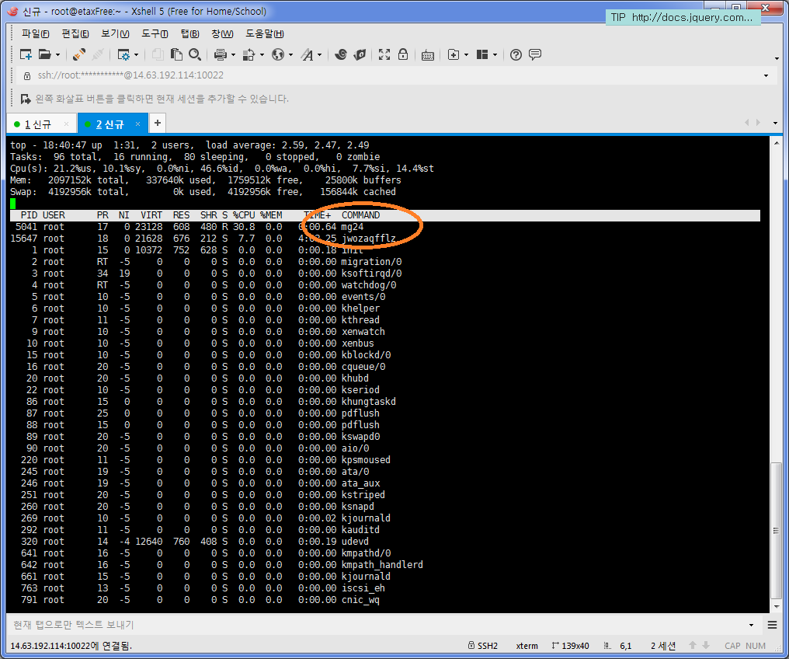Click the COMMAND column header
Screen dimensions: 789x659
coord(361,215)
